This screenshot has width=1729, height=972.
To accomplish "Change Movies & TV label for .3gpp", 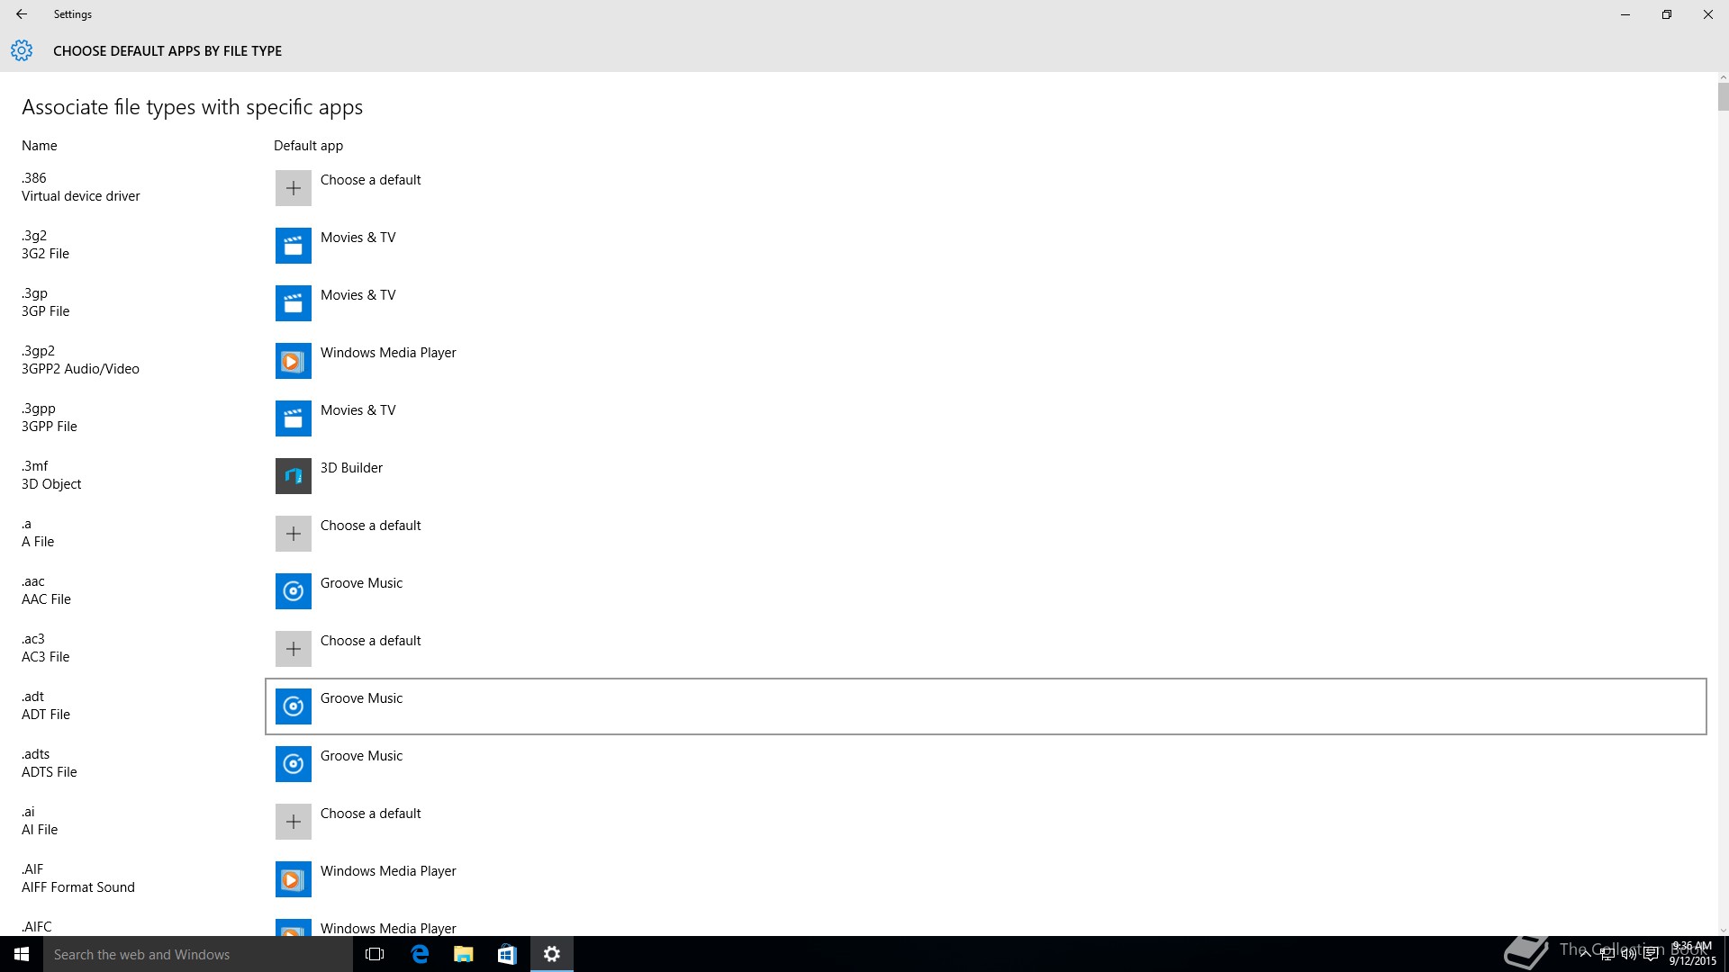I will click(358, 410).
